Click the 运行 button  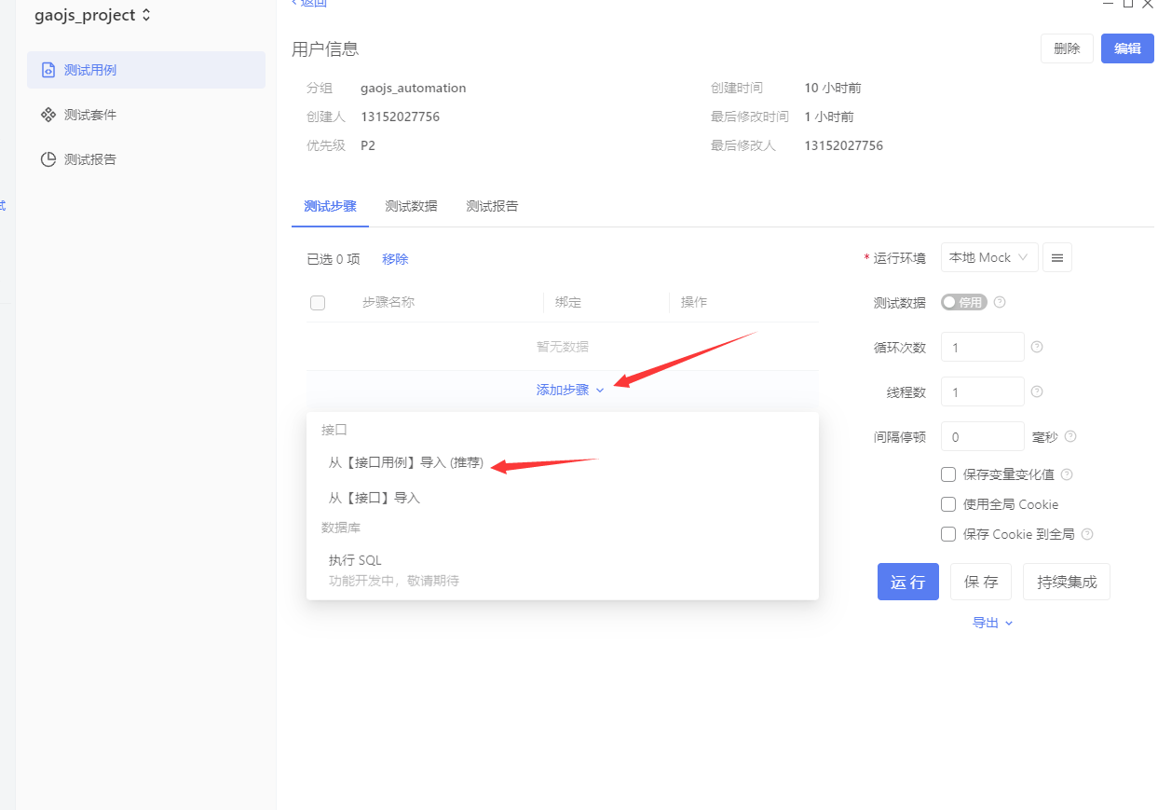click(x=907, y=582)
